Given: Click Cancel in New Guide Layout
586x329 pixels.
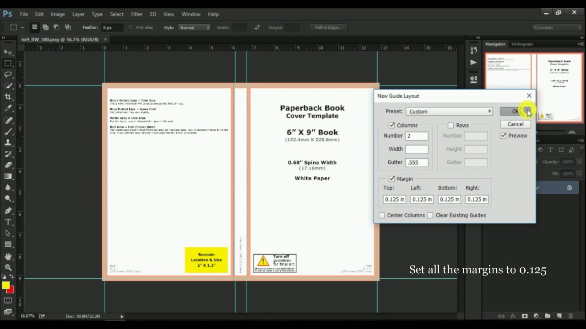Looking at the screenshot, I should [x=515, y=124].
